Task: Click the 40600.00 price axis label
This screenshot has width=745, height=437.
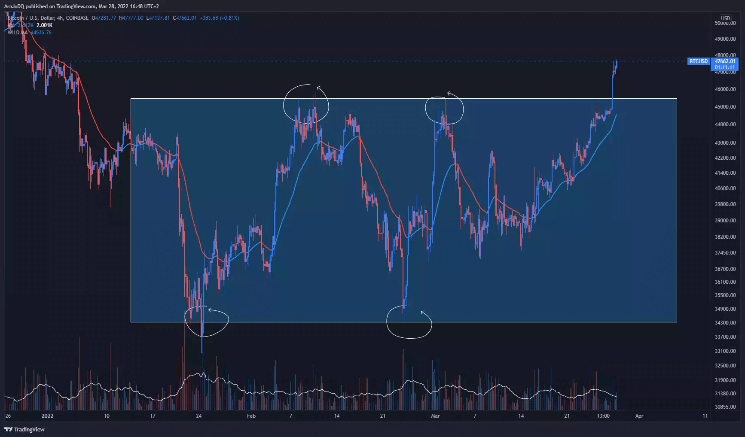Action: tap(725, 188)
